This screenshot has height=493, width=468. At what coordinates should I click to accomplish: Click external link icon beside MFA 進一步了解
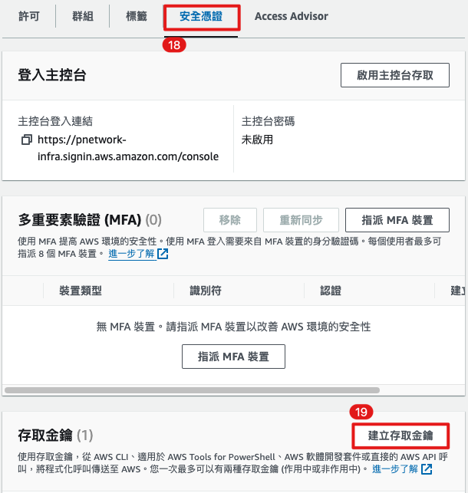[x=163, y=254]
